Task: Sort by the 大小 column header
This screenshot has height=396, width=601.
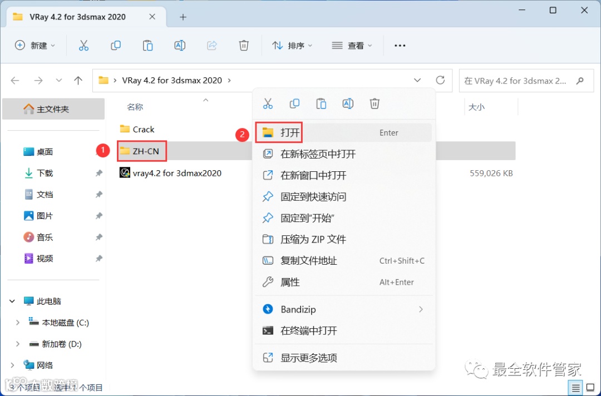Action: (x=476, y=107)
